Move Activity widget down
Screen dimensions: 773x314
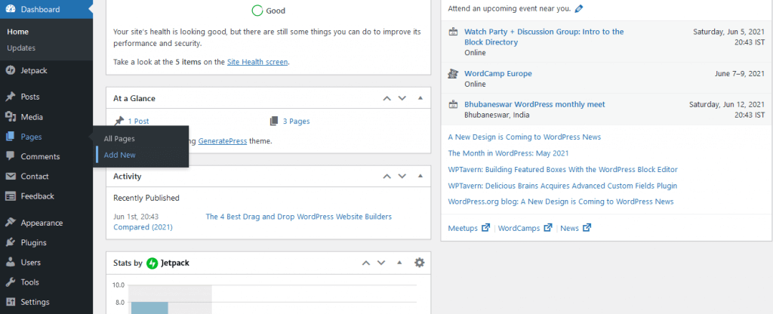402,176
